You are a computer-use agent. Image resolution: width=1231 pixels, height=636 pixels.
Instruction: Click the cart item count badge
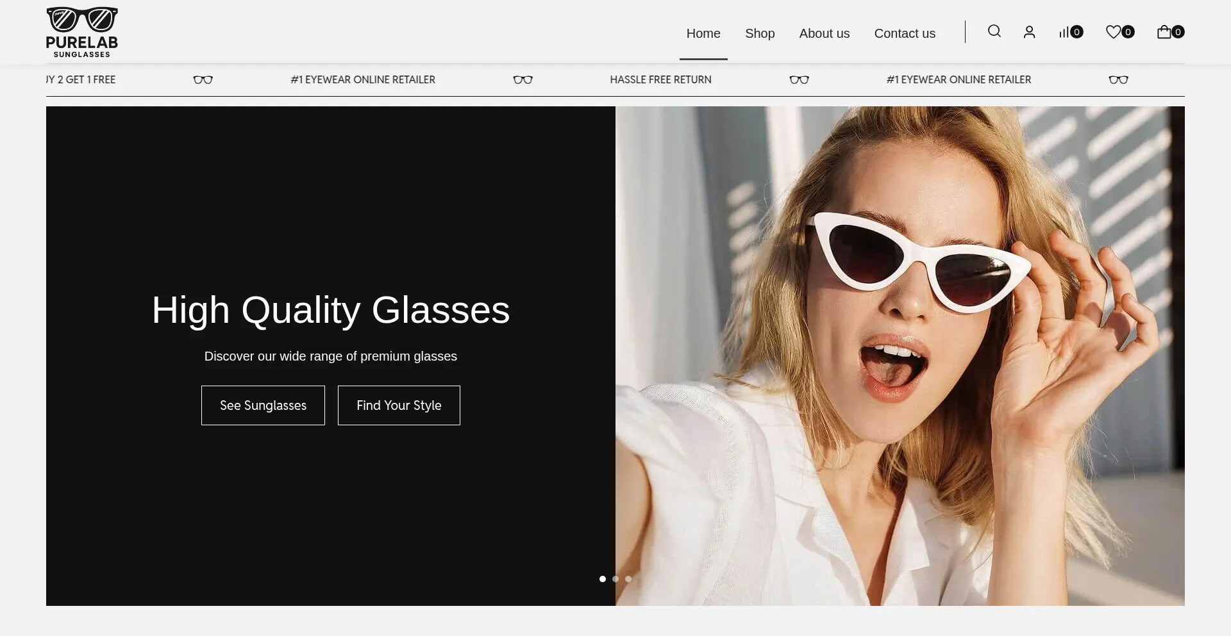[x=1178, y=32]
